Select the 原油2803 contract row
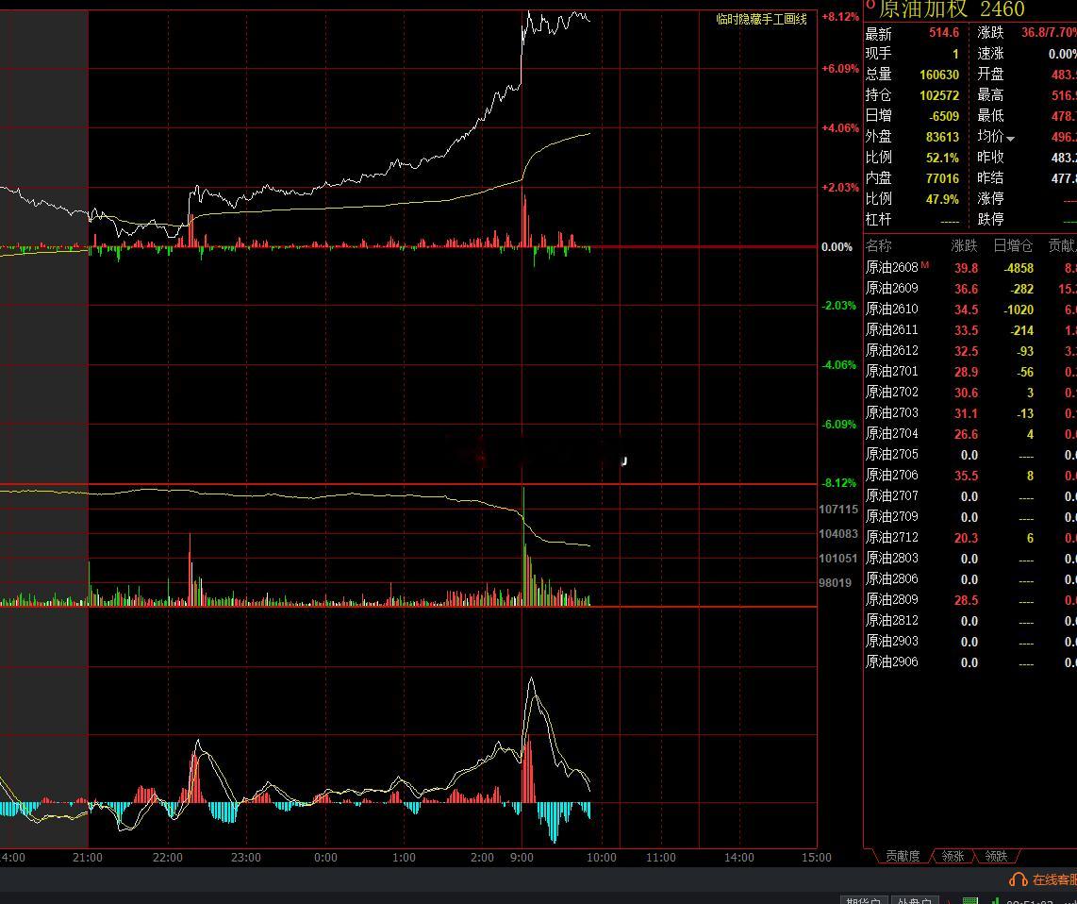This screenshot has height=904, width=1077. point(969,559)
